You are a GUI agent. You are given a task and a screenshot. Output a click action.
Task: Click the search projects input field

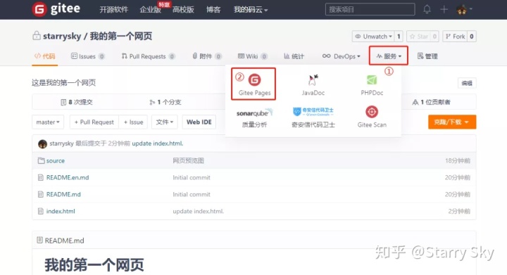[x=370, y=9]
